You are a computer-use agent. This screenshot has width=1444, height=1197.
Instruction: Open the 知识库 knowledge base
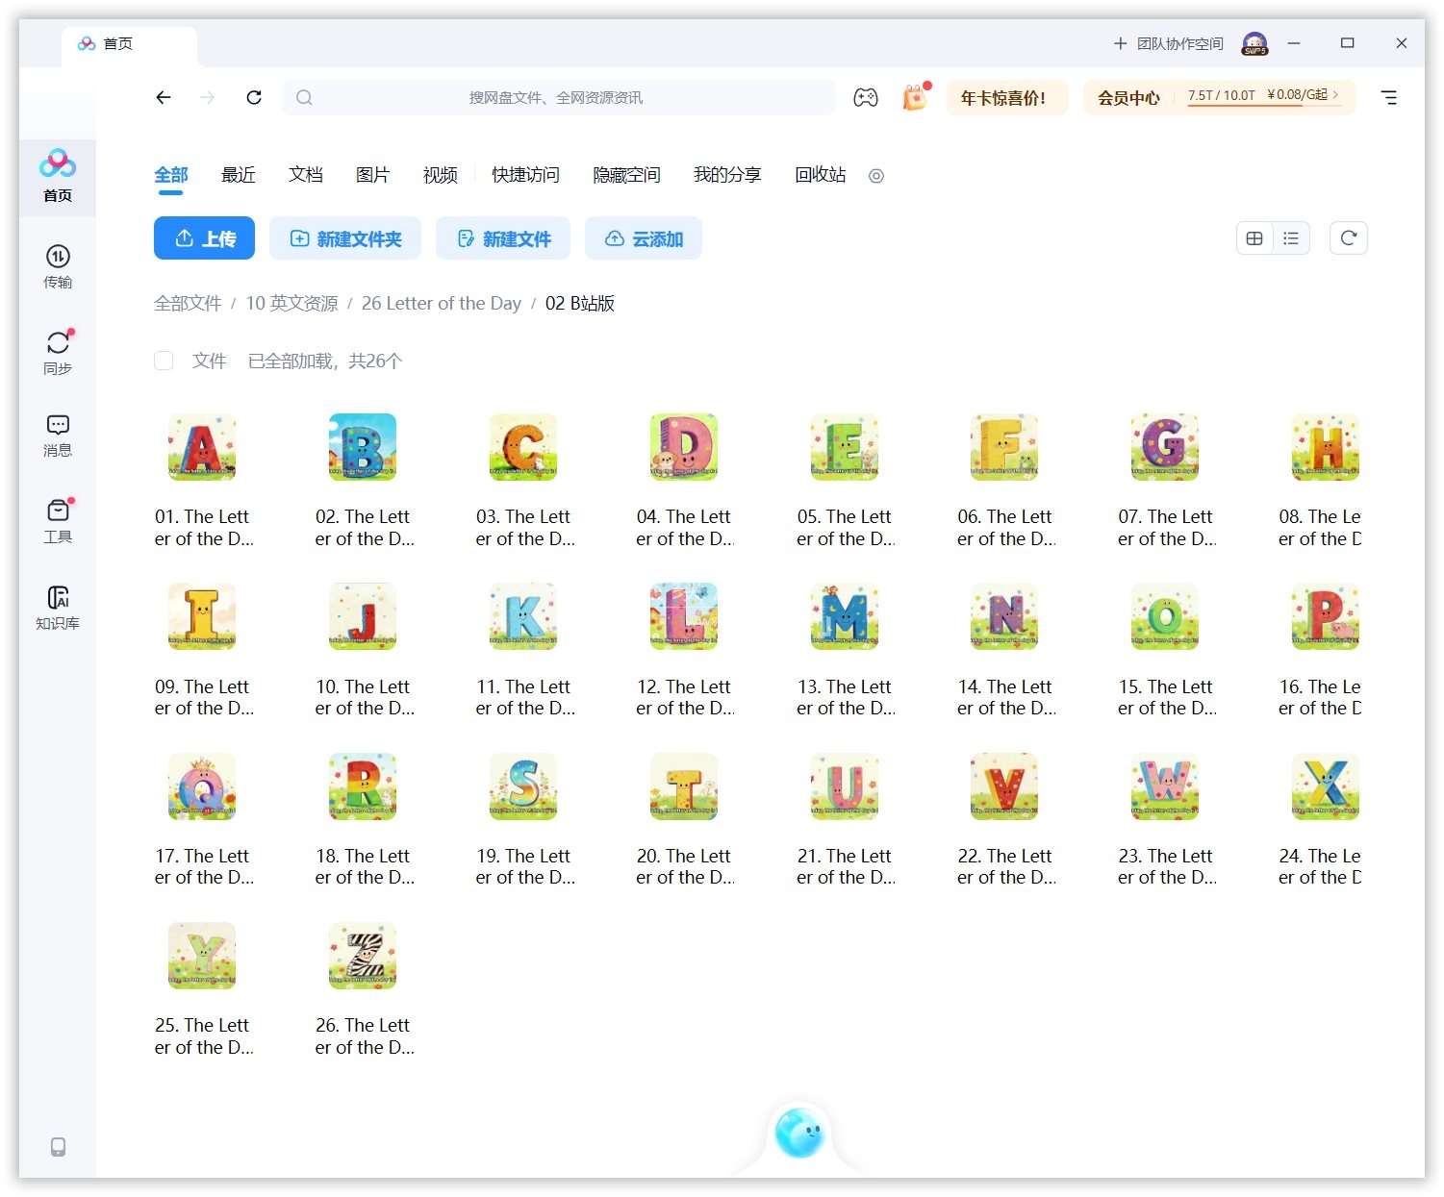click(x=58, y=607)
